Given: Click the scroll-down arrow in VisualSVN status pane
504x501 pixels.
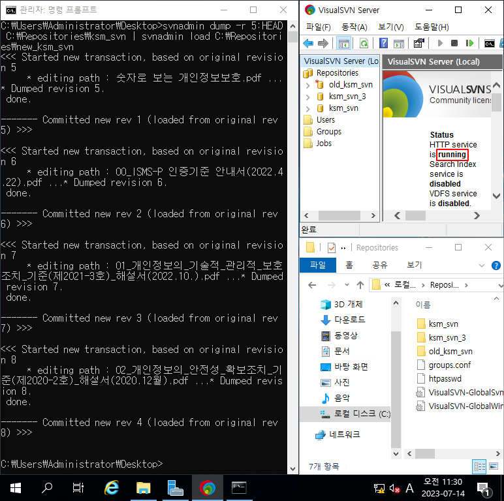Looking at the screenshot, I should pyautogui.click(x=496, y=196).
